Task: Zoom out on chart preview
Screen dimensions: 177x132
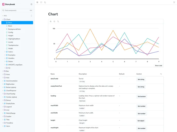Action: coord(54,21)
